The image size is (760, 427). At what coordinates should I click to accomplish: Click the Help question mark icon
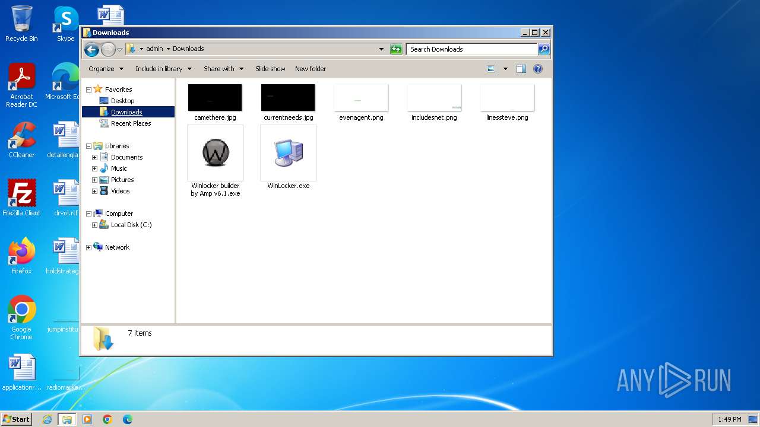tap(538, 69)
